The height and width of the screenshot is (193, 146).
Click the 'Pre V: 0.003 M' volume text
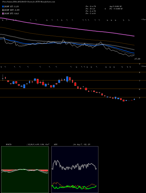[116, 9]
